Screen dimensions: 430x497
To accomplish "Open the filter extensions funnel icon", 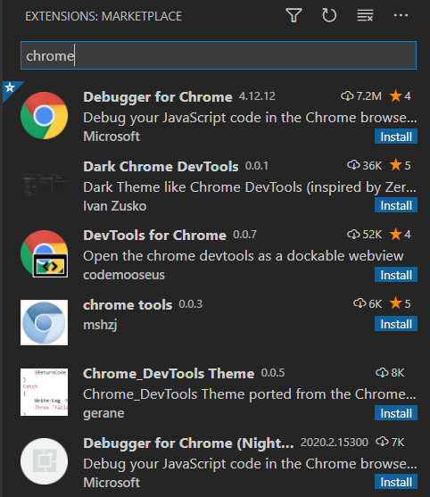I will click(x=294, y=15).
